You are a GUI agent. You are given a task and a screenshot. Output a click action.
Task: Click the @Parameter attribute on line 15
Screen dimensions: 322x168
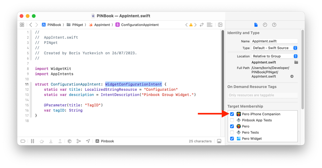tap(55, 105)
